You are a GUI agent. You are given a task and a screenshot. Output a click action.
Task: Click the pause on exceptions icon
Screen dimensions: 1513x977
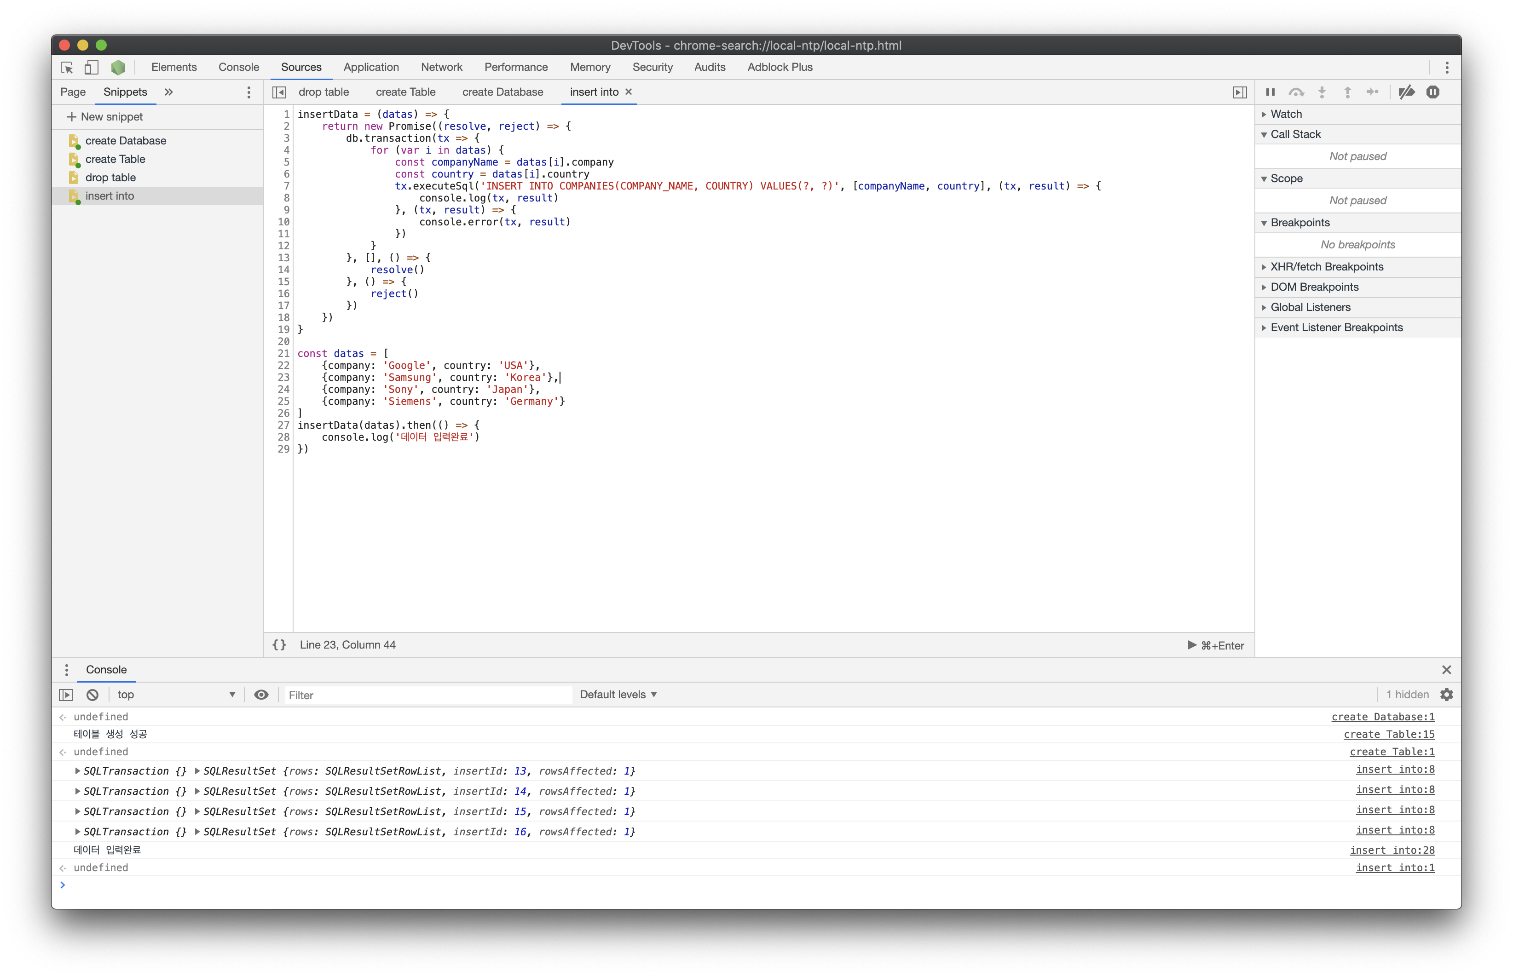click(1432, 92)
